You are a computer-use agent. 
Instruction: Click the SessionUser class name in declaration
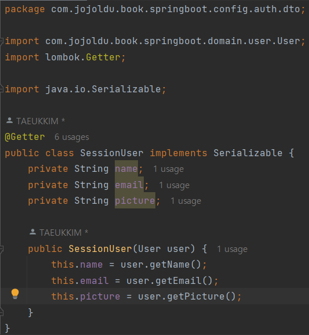(x=112, y=153)
